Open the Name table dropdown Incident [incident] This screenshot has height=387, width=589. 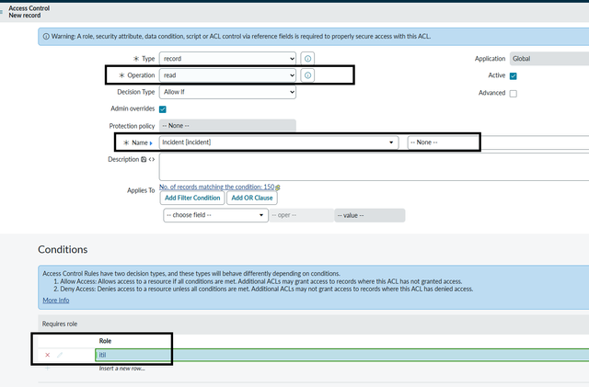coord(279,142)
